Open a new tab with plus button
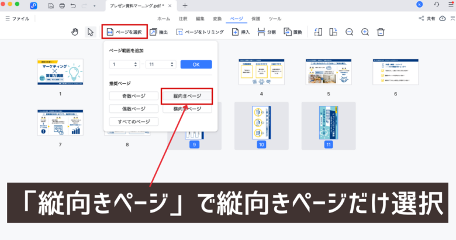 (x=185, y=5)
